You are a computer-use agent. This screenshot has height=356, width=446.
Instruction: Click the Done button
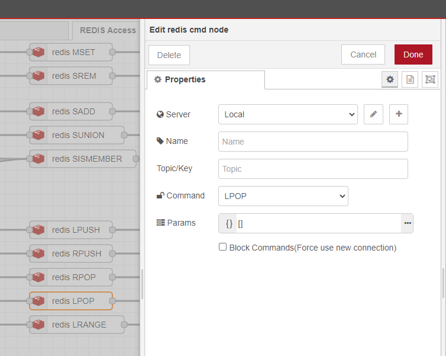[x=413, y=54]
